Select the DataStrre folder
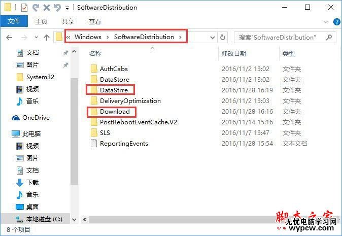 (x=114, y=90)
